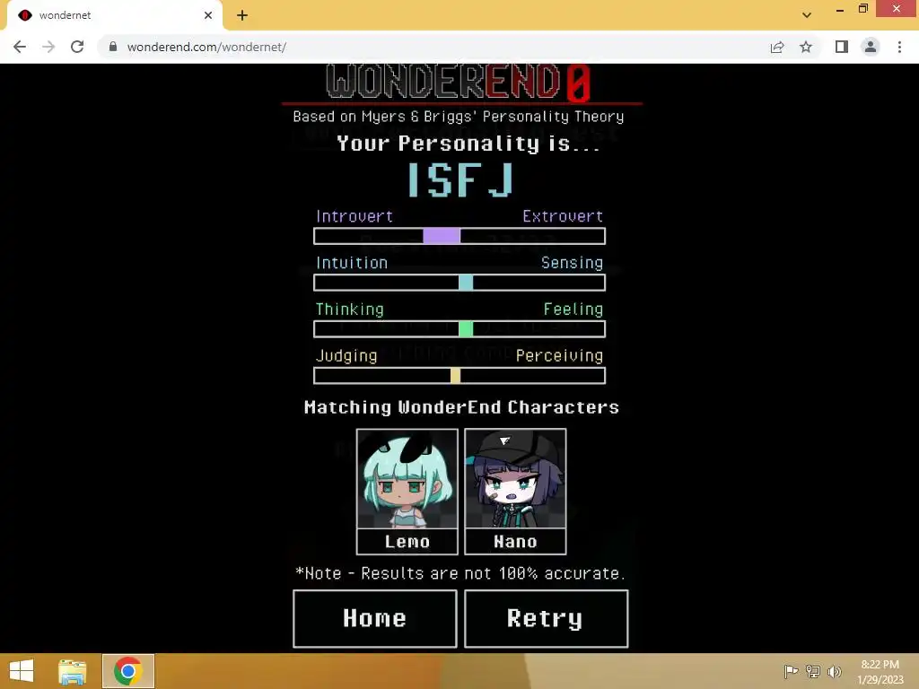Open File Explorer from the taskbar

[73, 671]
